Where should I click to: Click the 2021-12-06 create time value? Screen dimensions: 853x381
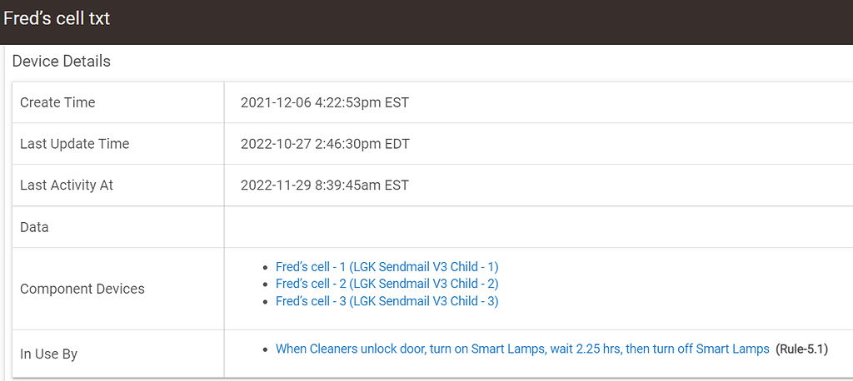click(x=324, y=103)
